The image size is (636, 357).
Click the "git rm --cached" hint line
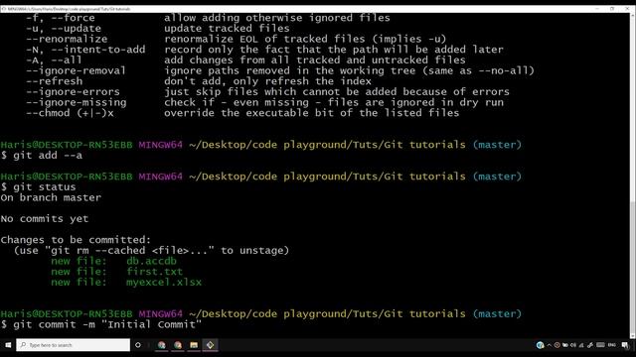[151, 250]
